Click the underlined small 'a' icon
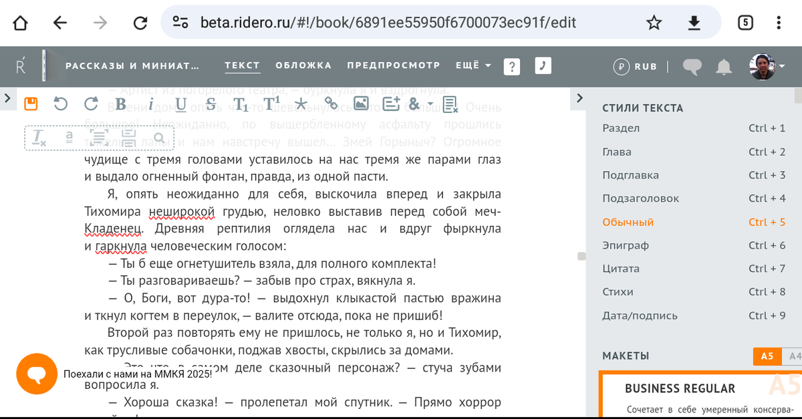 [69, 138]
